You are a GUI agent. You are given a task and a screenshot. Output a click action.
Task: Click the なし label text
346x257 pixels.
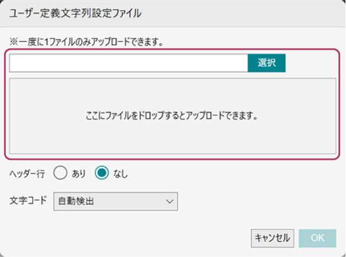(x=121, y=174)
